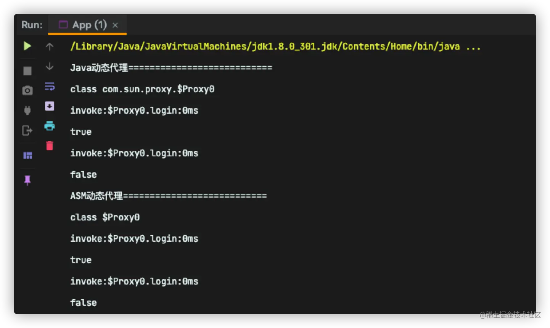Viewport: 550px width, 328px height.
Task: Toggle soft-wrap for console output
Action: [x=50, y=87]
